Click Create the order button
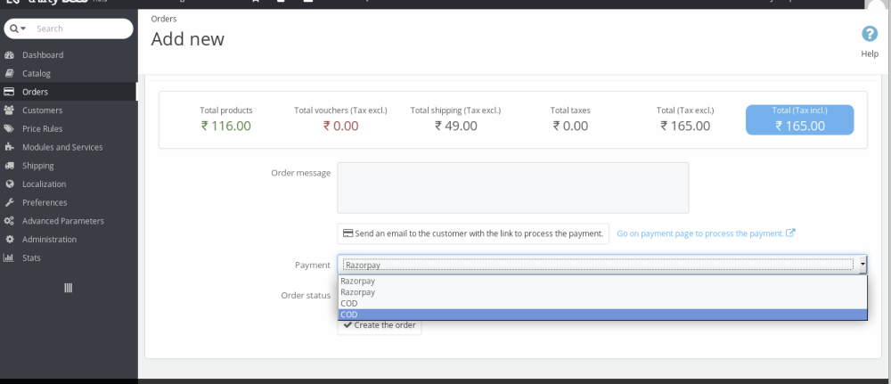 click(x=379, y=325)
